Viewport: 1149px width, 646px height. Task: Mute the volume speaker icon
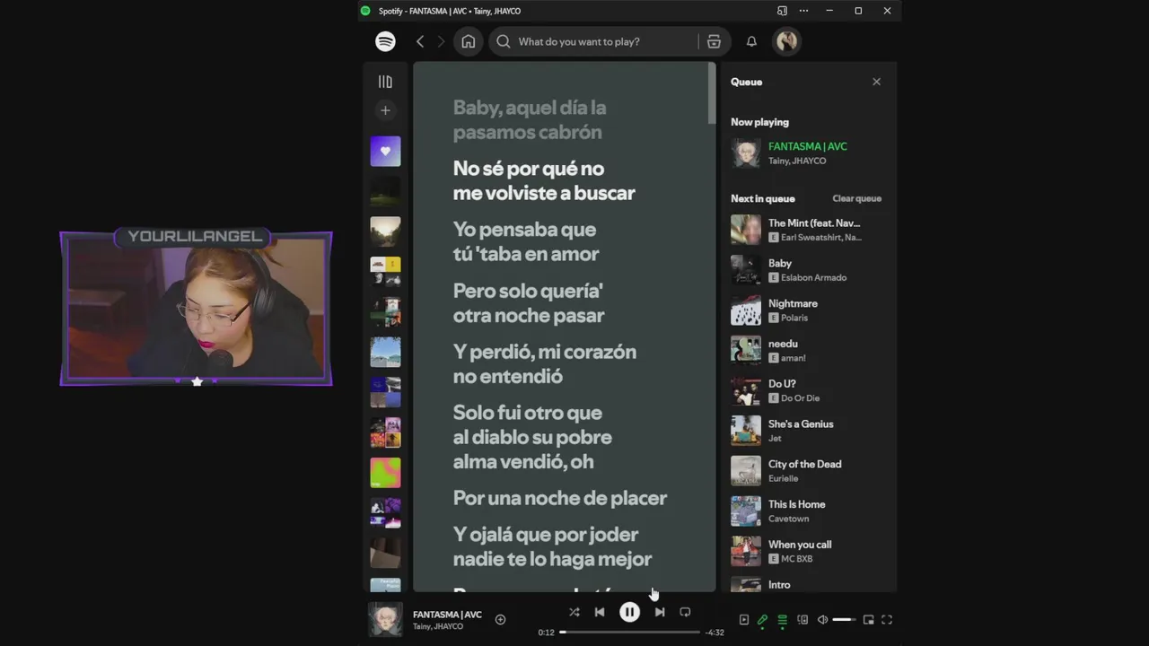click(x=822, y=620)
